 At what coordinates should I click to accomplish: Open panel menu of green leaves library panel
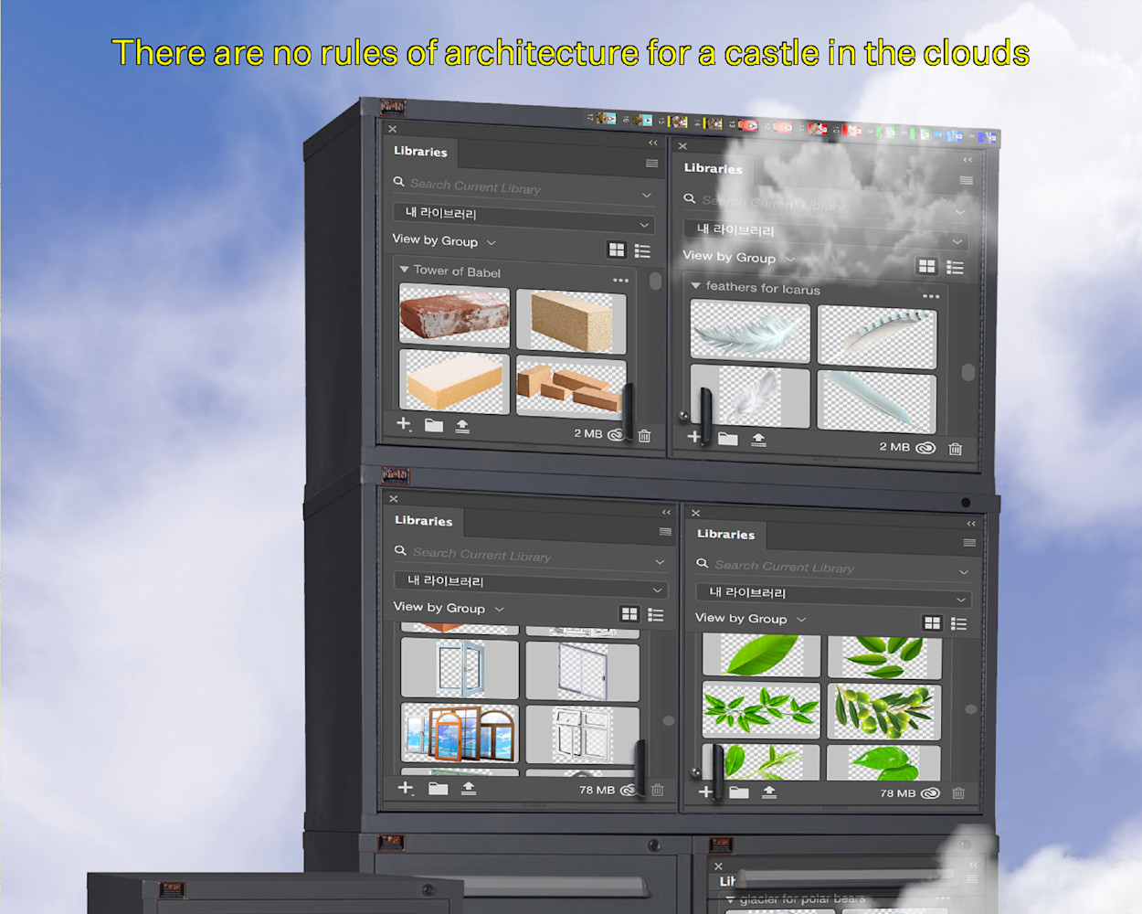(969, 543)
